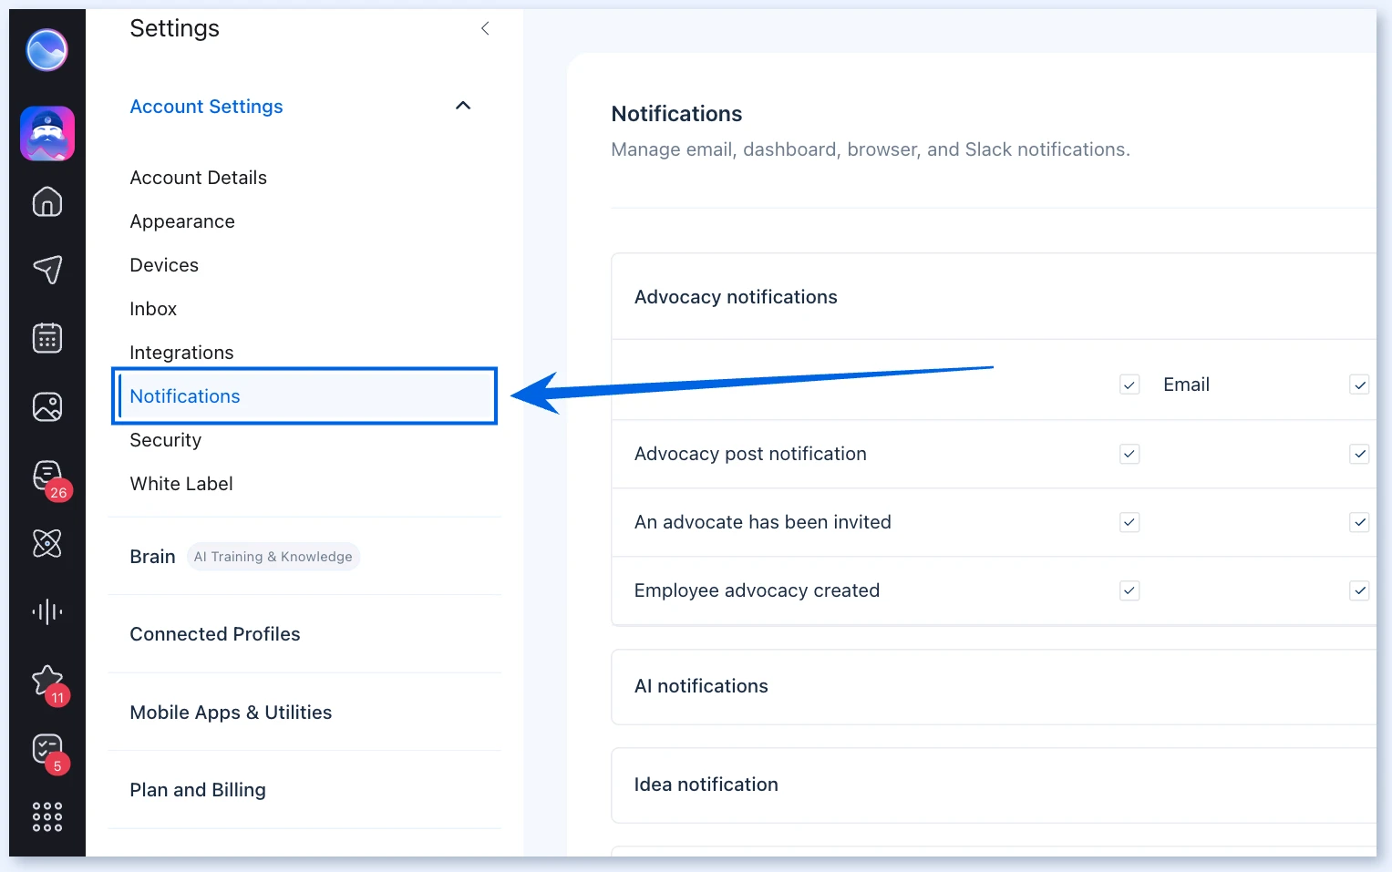Toggle first checkbox for An advocate has been invited
The width and height of the screenshot is (1392, 872).
click(x=1129, y=522)
